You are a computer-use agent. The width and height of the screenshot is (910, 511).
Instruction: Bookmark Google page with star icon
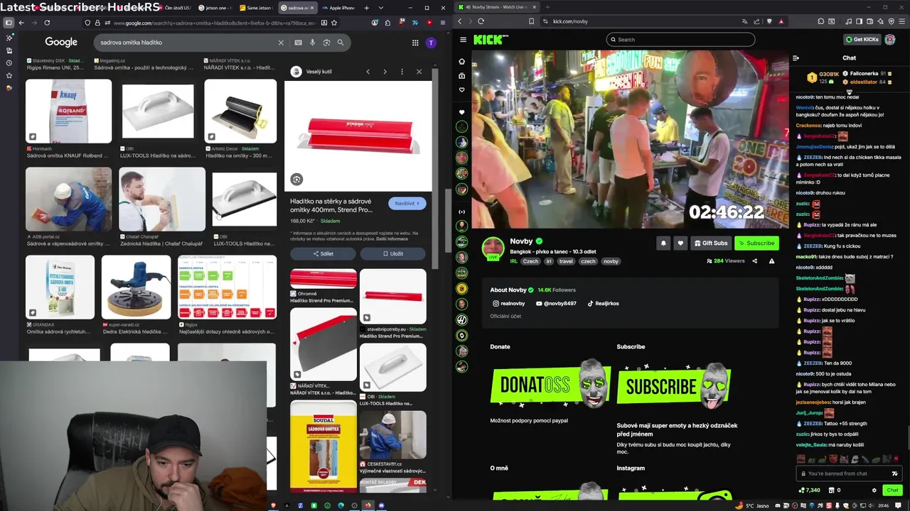(334, 23)
